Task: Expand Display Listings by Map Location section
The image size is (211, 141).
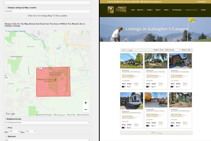Action: [x=6, y=8]
